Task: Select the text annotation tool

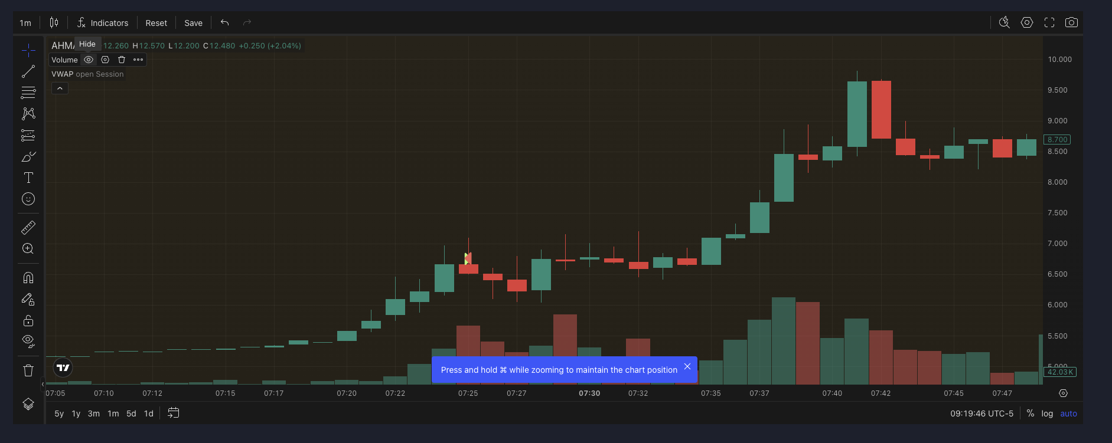Action: 28,178
